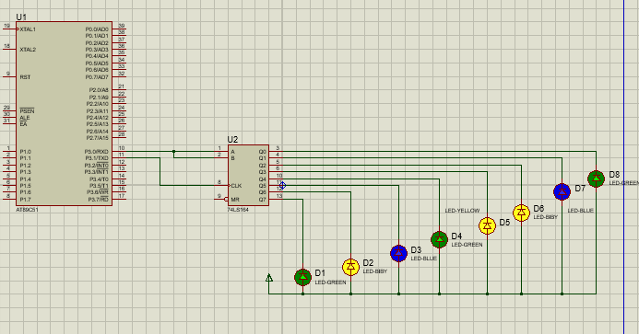Select the blue LED D7
This screenshot has width=639, height=334.
[562, 191]
